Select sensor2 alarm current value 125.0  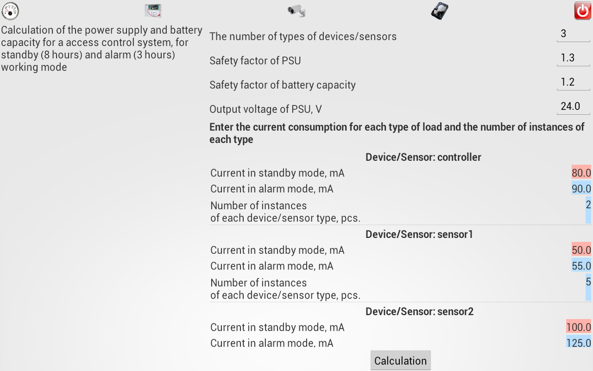click(578, 343)
